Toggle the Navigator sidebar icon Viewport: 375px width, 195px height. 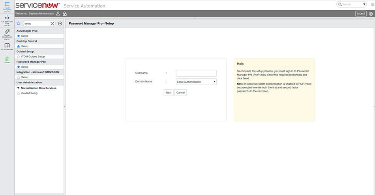(x=7, y=4)
